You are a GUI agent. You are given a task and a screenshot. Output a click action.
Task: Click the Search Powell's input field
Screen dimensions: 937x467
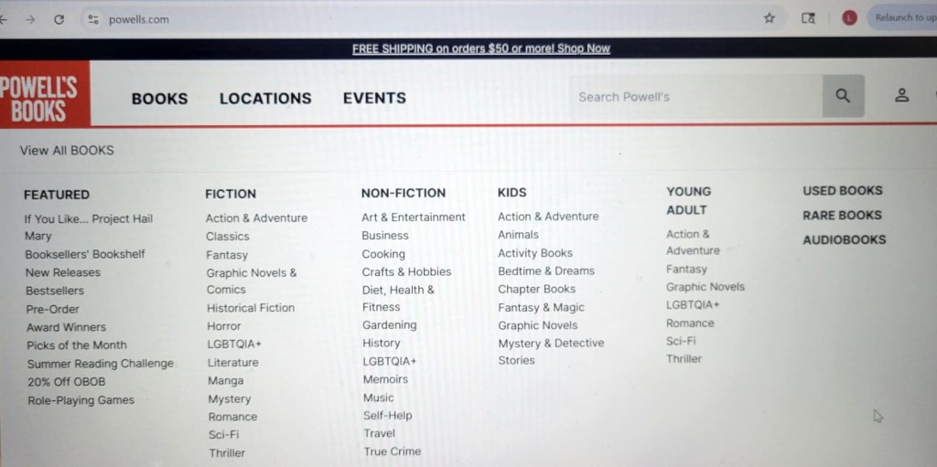(x=695, y=97)
